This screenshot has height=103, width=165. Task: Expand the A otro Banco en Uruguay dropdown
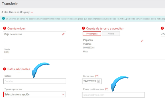click(x=17, y=12)
